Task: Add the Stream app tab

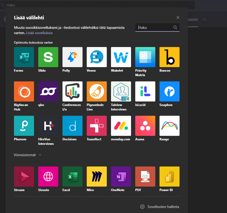Action: click(x=24, y=177)
